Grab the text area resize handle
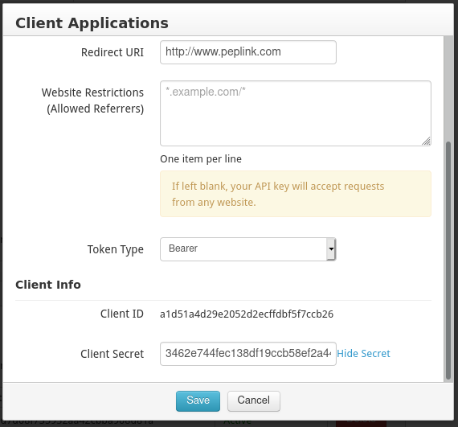The image size is (458, 427). point(426,142)
